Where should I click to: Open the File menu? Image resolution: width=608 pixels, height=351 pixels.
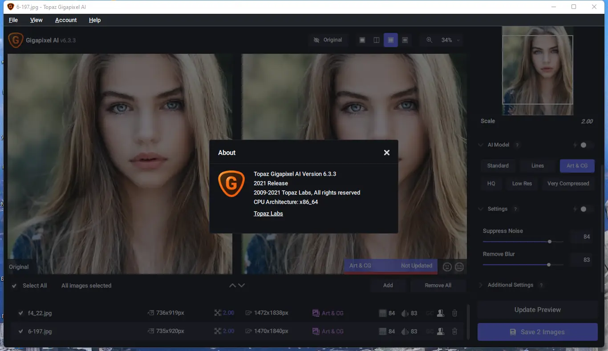pos(13,20)
